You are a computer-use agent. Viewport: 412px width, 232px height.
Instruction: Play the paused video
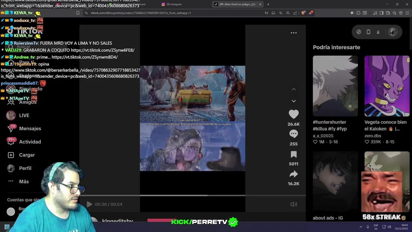tap(89, 204)
